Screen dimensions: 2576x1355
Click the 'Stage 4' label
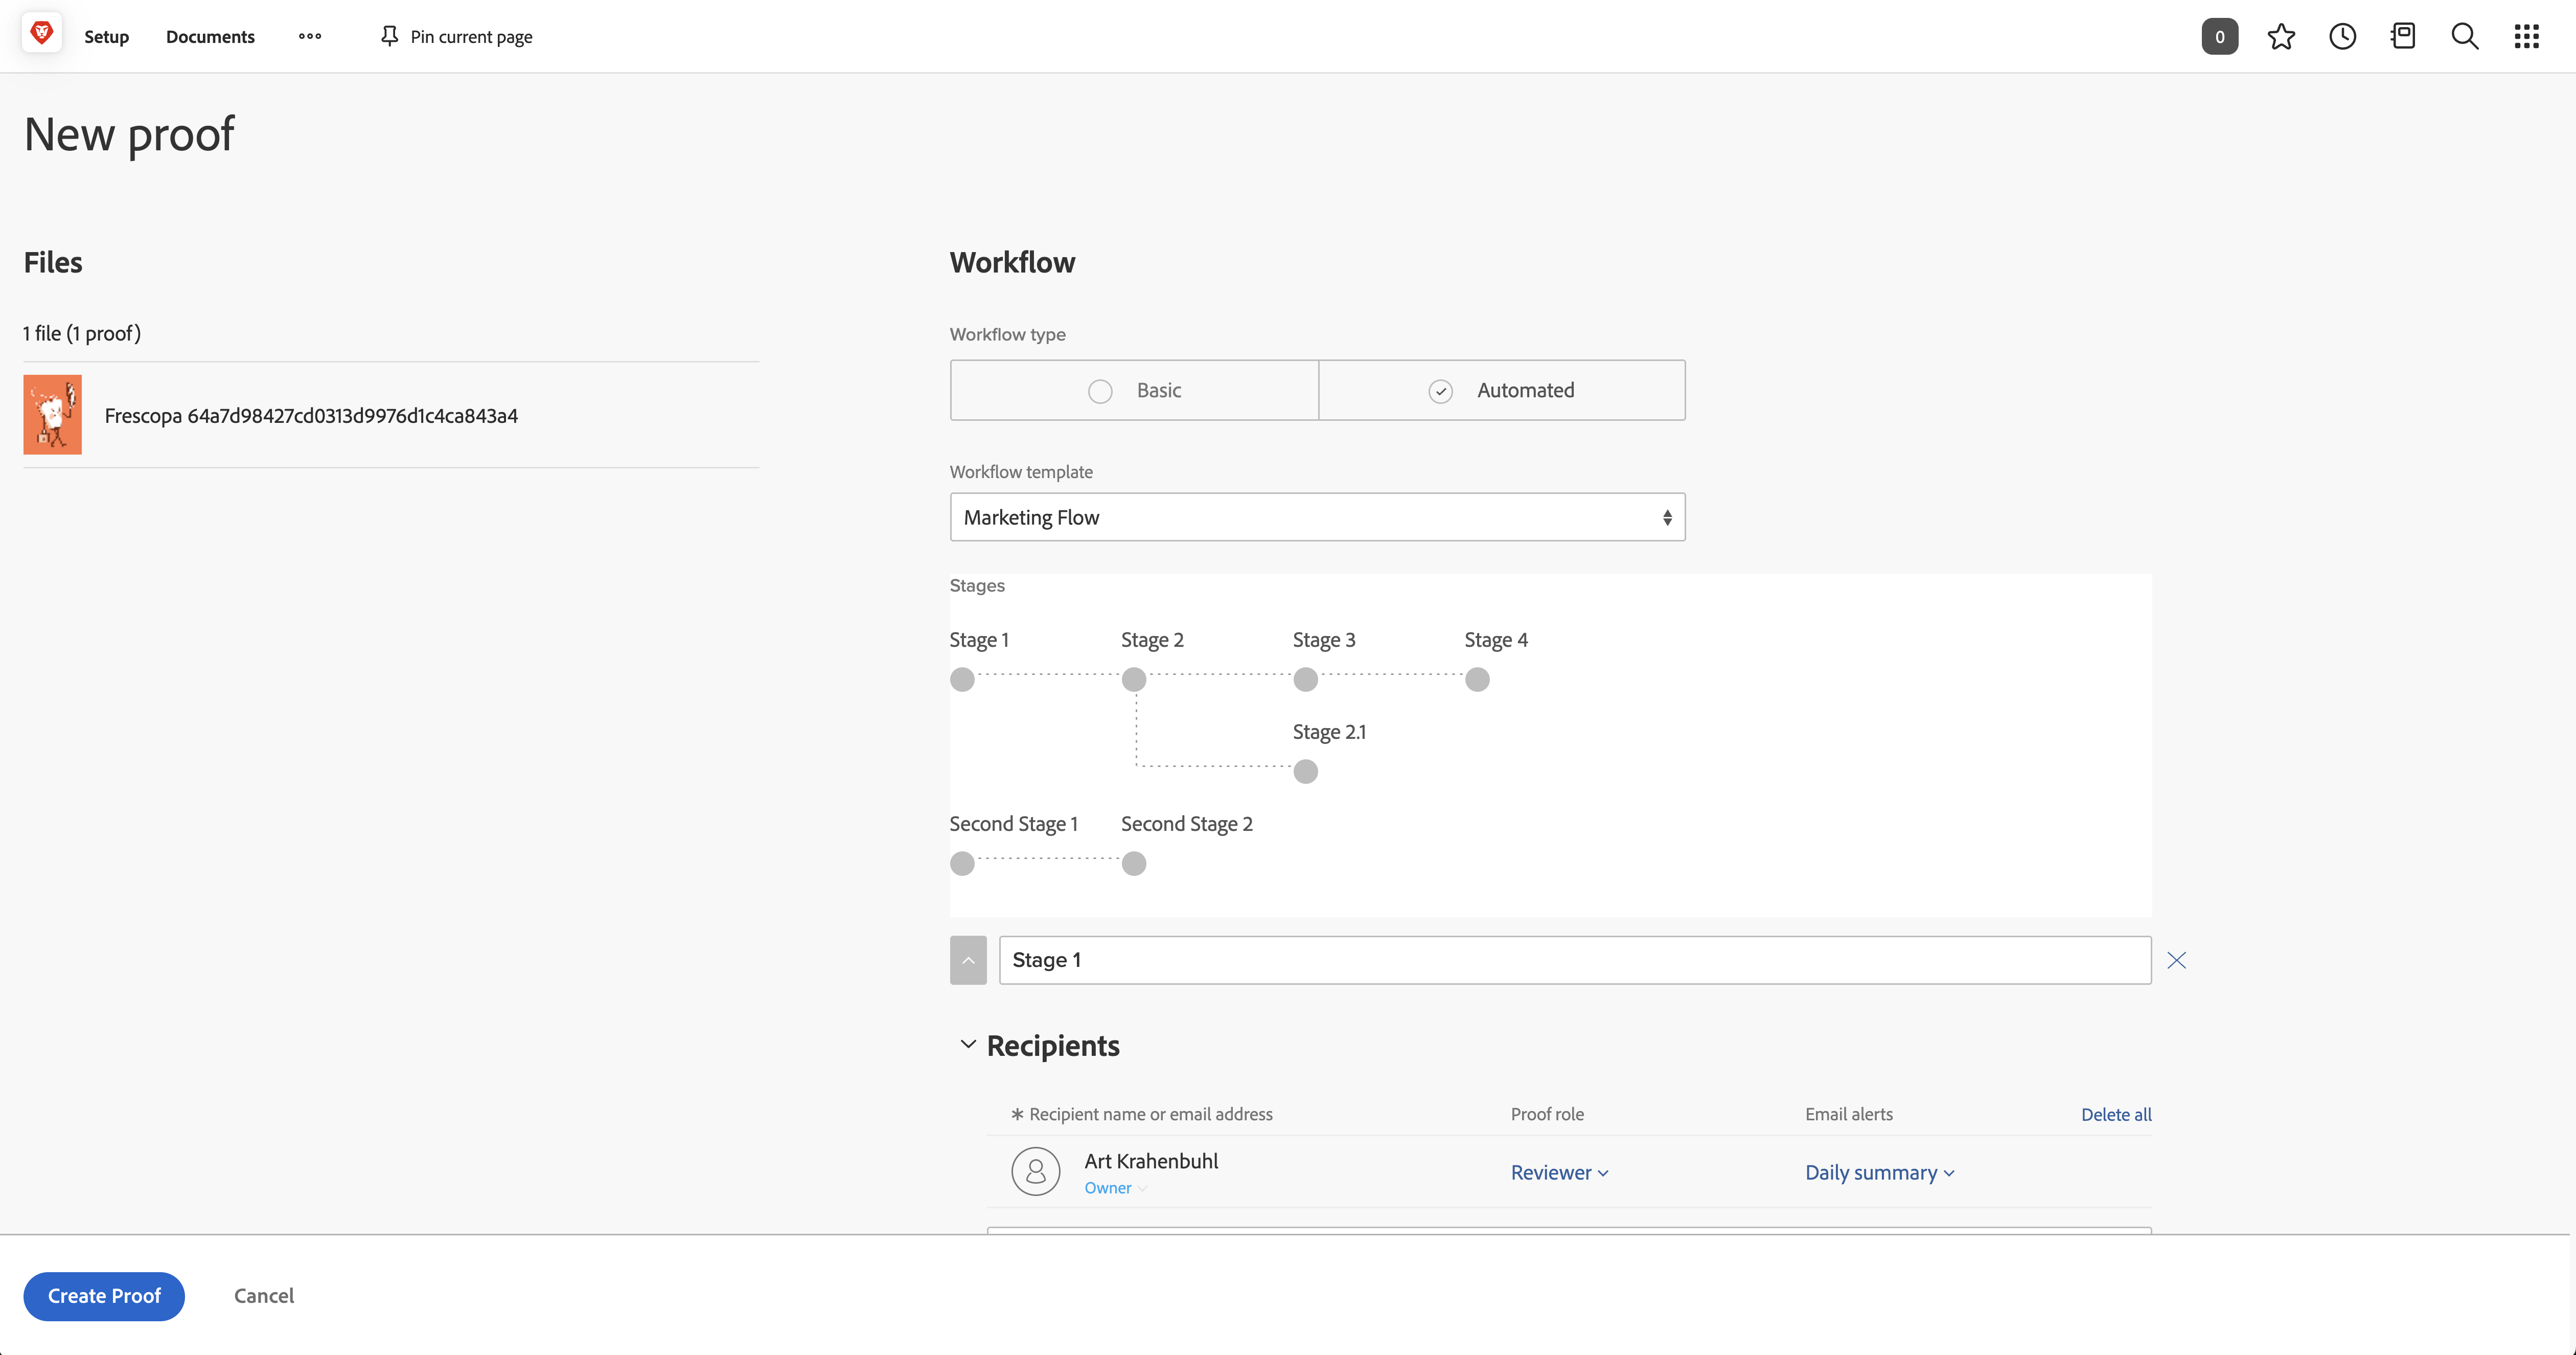tap(1496, 640)
